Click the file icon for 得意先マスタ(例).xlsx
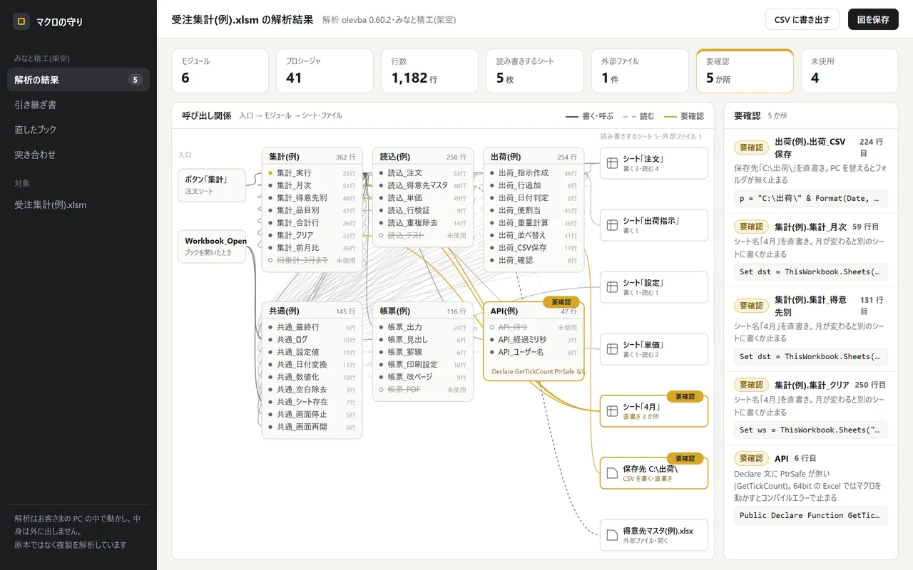Viewport: 913px width, 570px height. tap(611, 535)
